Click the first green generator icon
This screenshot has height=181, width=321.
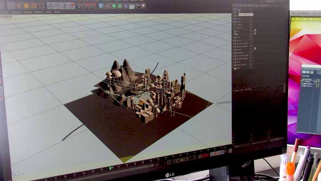pyautogui.click(x=114, y=6)
